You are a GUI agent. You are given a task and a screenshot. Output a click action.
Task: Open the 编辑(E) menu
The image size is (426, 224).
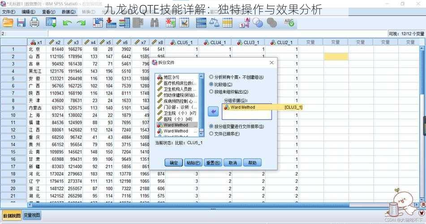coord(29,12)
